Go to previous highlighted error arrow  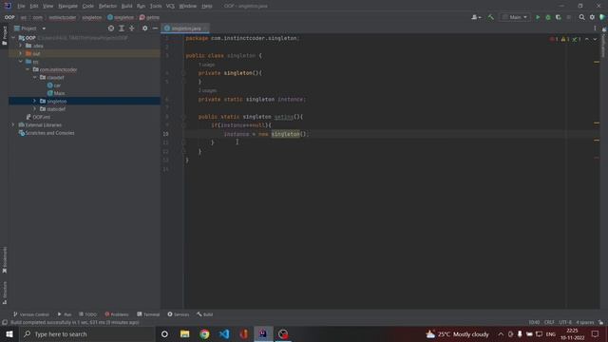pos(587,39)
